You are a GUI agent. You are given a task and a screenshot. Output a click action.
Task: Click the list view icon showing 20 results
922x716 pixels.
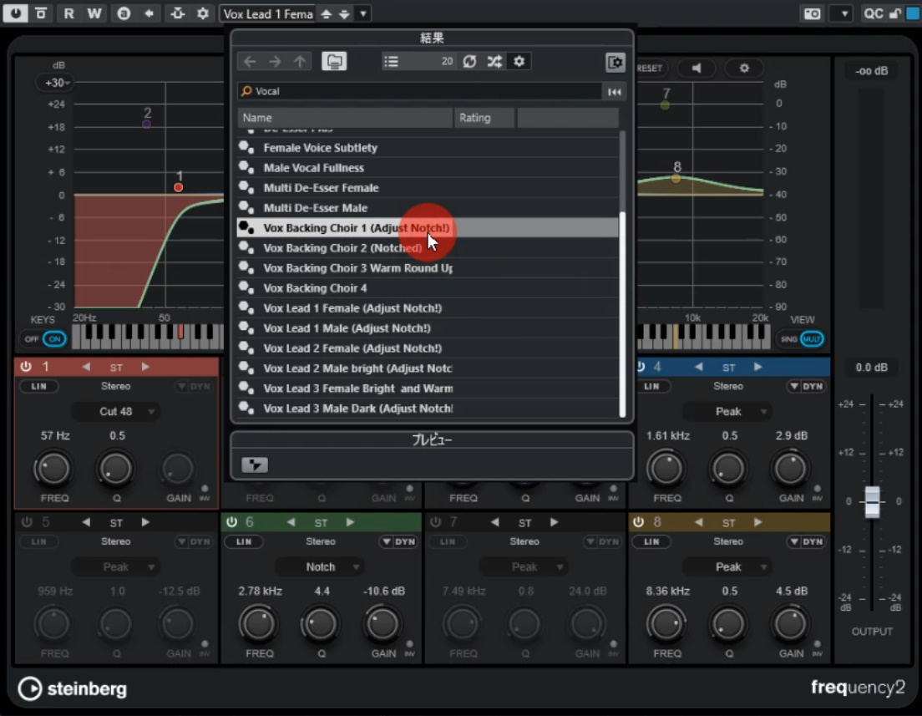tap(391, 61)
